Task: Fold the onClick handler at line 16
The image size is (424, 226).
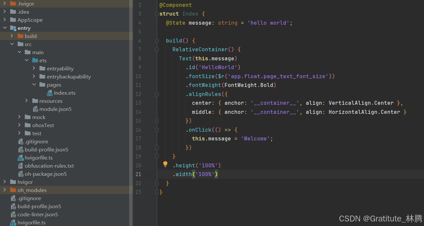Action: click(x=157, y=130)
